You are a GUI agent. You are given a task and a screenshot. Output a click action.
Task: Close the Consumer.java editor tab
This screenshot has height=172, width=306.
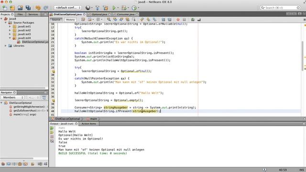137,14
